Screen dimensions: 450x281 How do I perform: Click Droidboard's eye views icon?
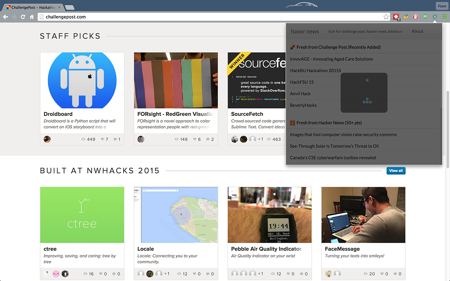pos(83,139)
